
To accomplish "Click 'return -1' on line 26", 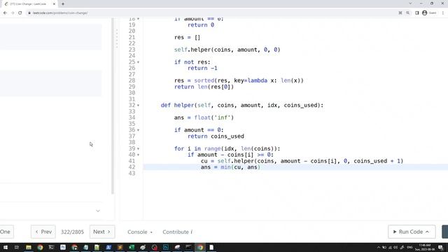I will click(202, 69).
